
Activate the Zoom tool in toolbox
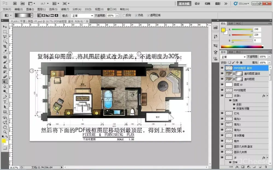click(5, 132)
